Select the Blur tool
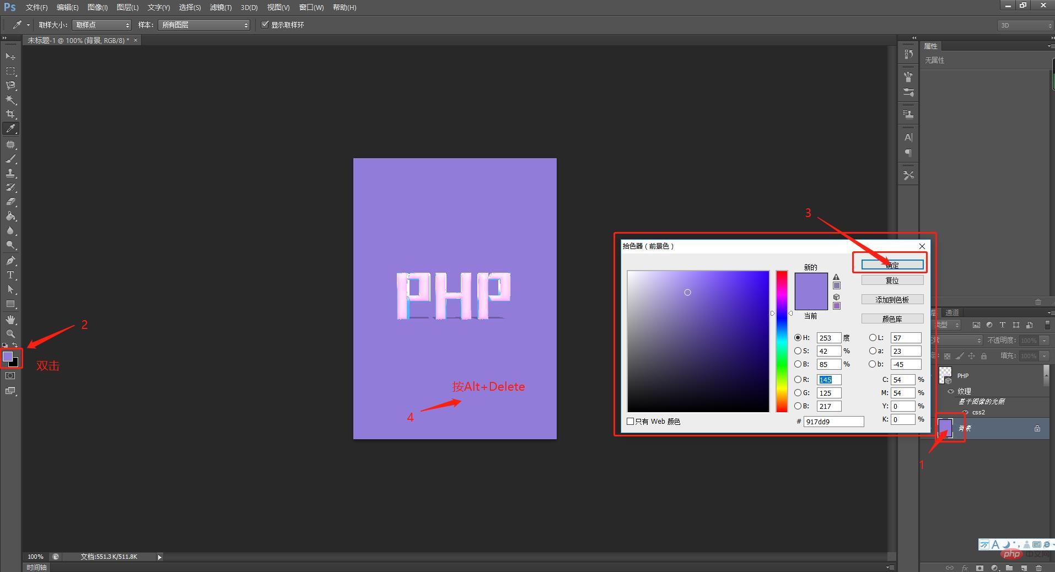The height and width of the screenshot is (572, 1055). pos(10,230)
